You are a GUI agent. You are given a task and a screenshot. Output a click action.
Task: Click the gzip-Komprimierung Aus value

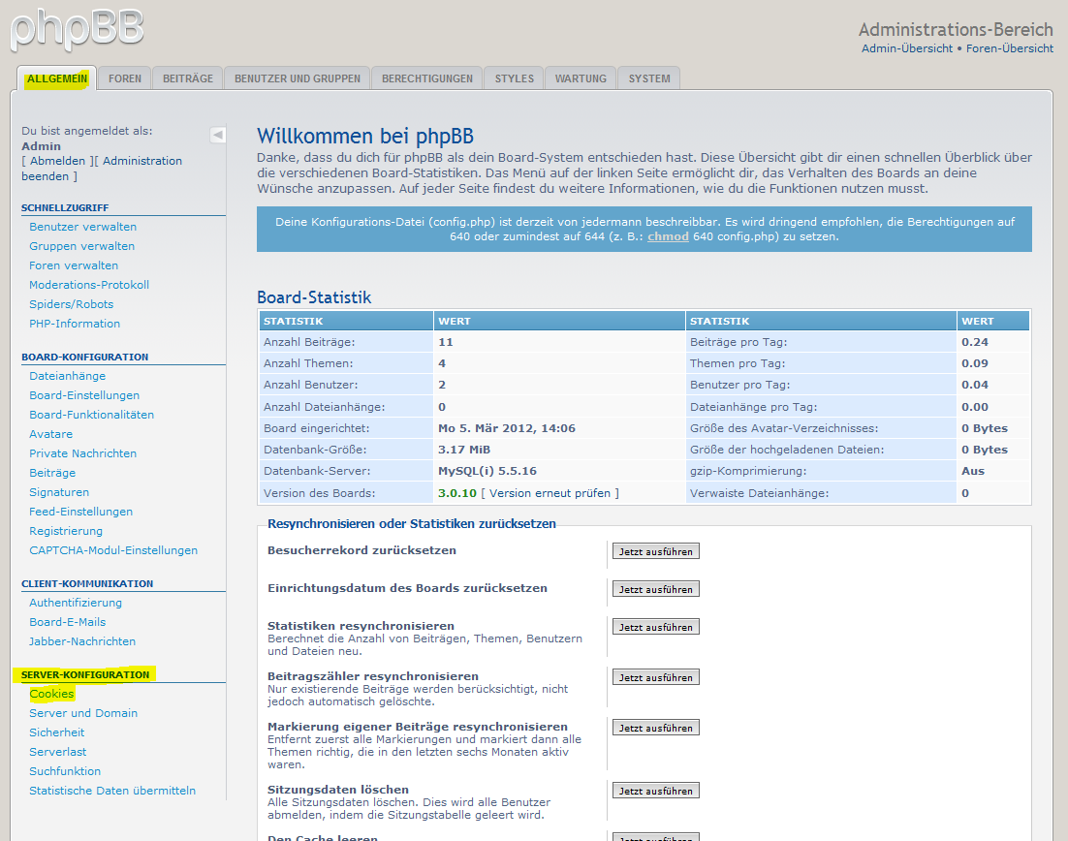(x=973, y=471)
